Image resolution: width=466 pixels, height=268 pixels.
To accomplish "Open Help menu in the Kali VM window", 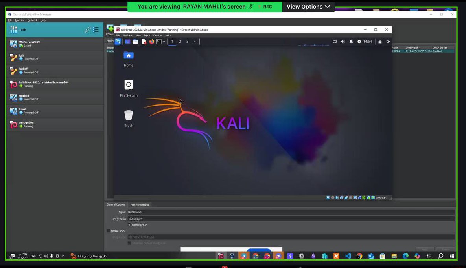I will pos(168,35).
